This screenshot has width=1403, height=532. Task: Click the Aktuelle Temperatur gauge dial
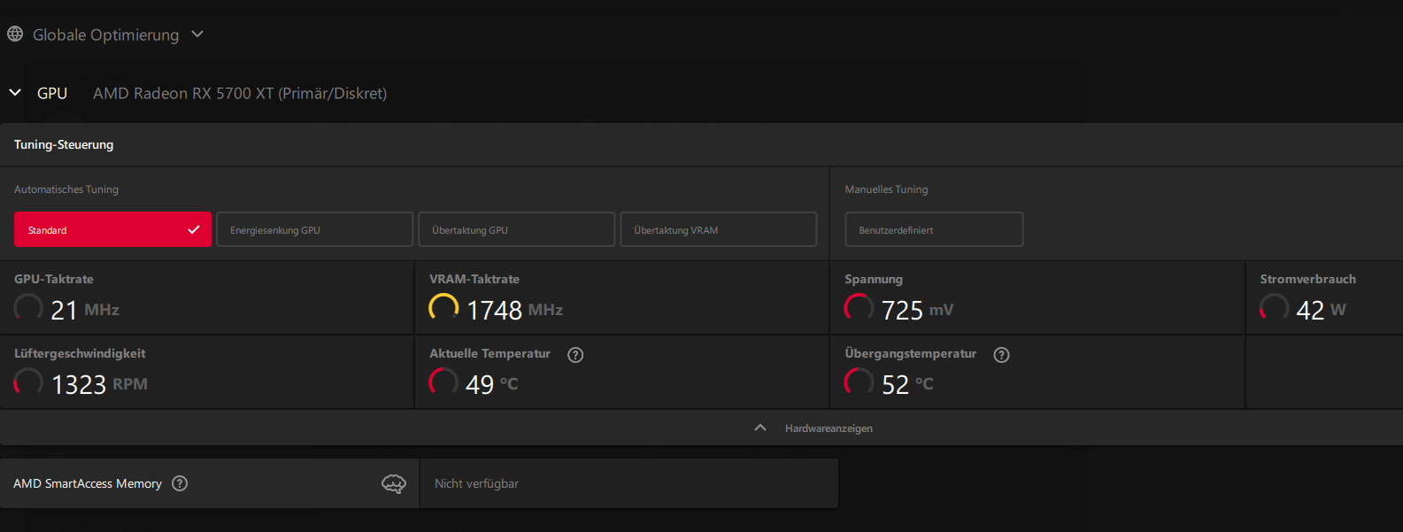pyautogui.click(x=443, y=382)
